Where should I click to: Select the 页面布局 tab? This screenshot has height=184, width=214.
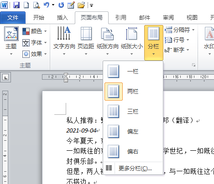[92, 18]
